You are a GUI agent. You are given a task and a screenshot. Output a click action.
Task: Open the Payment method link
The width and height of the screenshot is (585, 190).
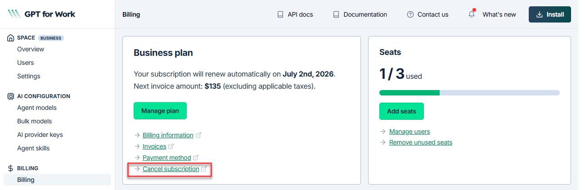167,158
